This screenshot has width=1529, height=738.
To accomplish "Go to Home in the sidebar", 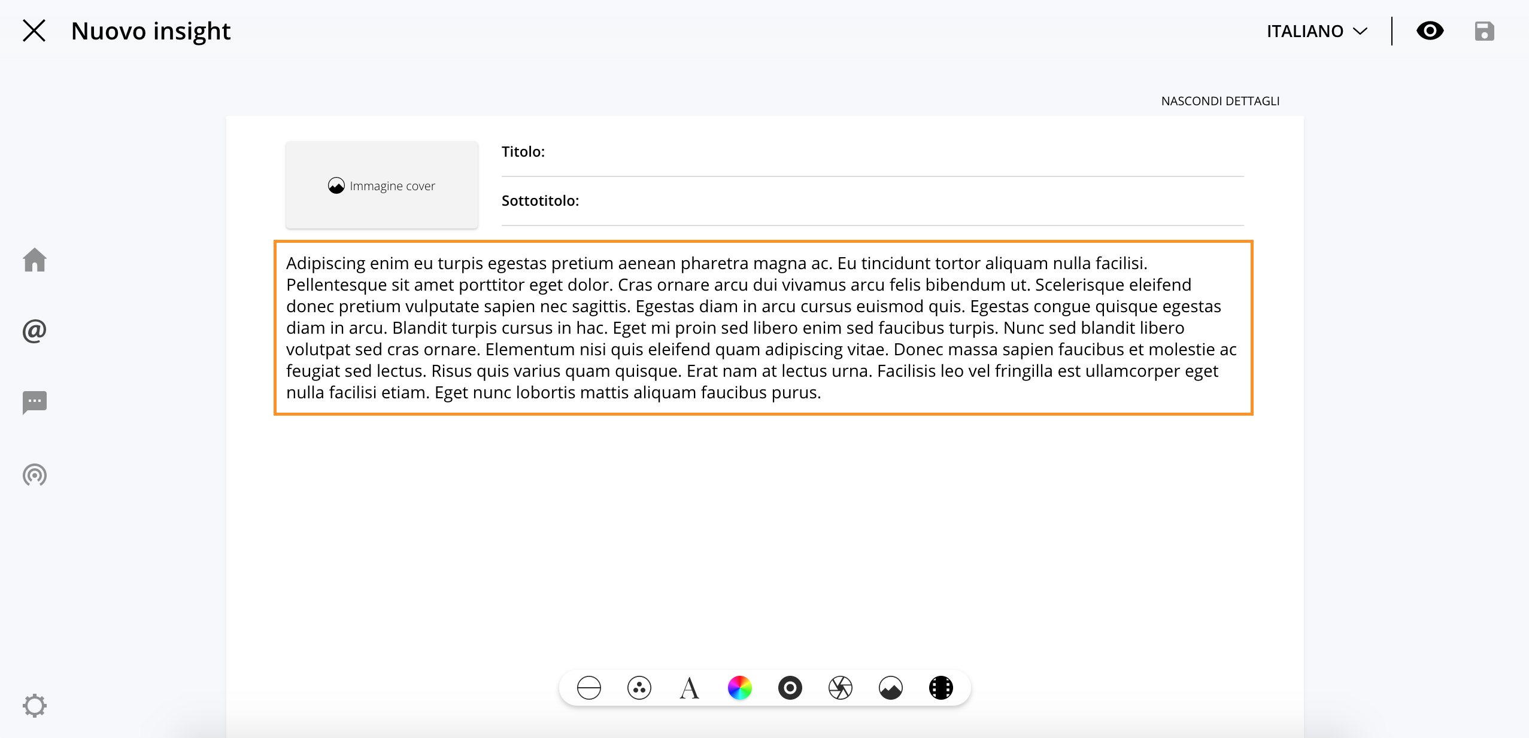I will [35, 260].
